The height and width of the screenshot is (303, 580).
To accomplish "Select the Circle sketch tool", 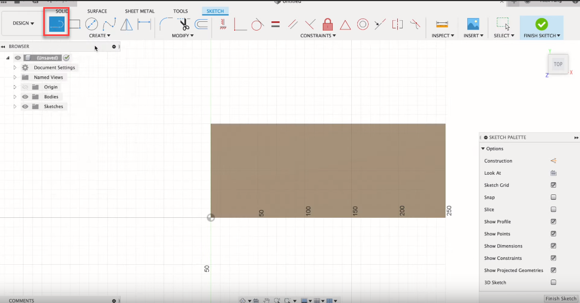I will click(92, 25).
